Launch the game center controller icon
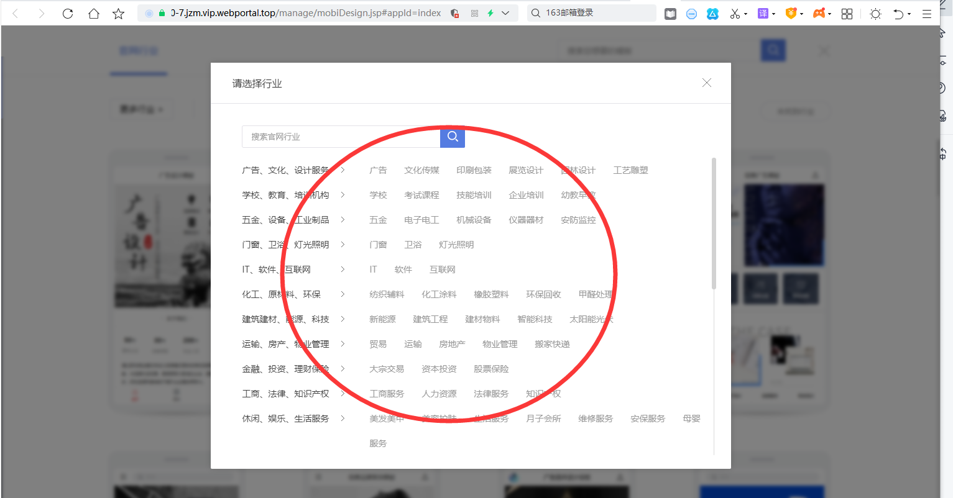Image resolution: width=953 pixels, height=498 pixels. [x=819, y=13]
